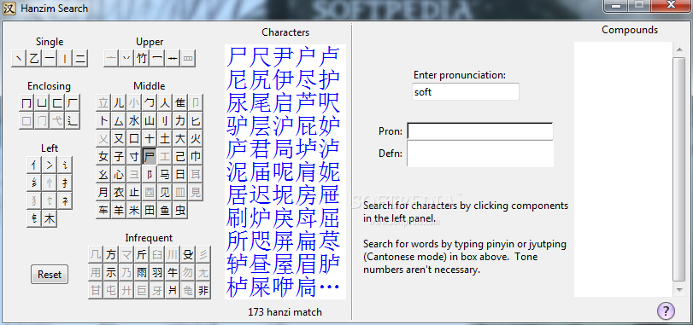This screenshot has height=325, width=693.
Task: Select the 雨 rain component in Infrequent
Action: [x=142, y=273]
